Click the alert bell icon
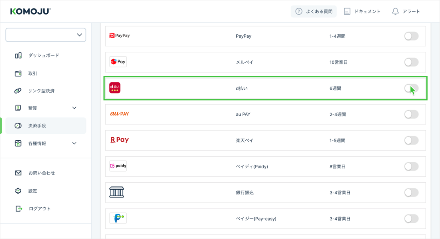 (395, 12)
